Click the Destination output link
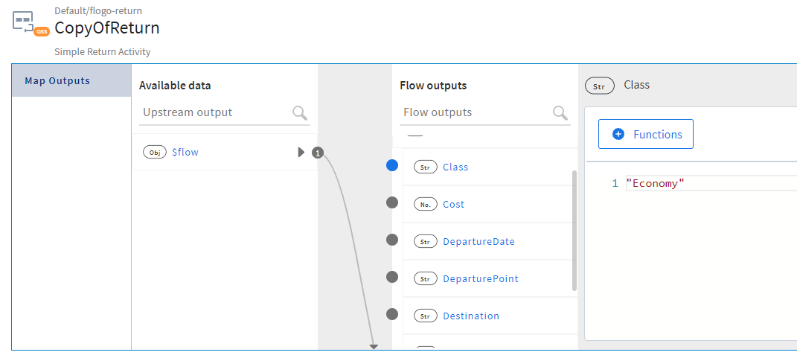 click(x=471, y=316)
